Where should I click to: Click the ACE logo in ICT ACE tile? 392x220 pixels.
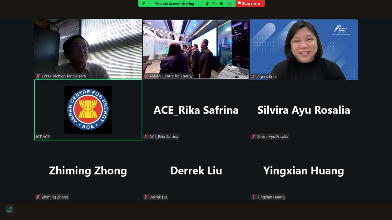pyautogui.click(x=88, y=110)
